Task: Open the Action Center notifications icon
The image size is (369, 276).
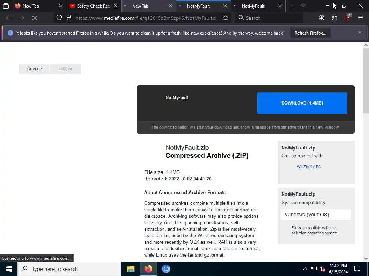Action: pos(357,269)
